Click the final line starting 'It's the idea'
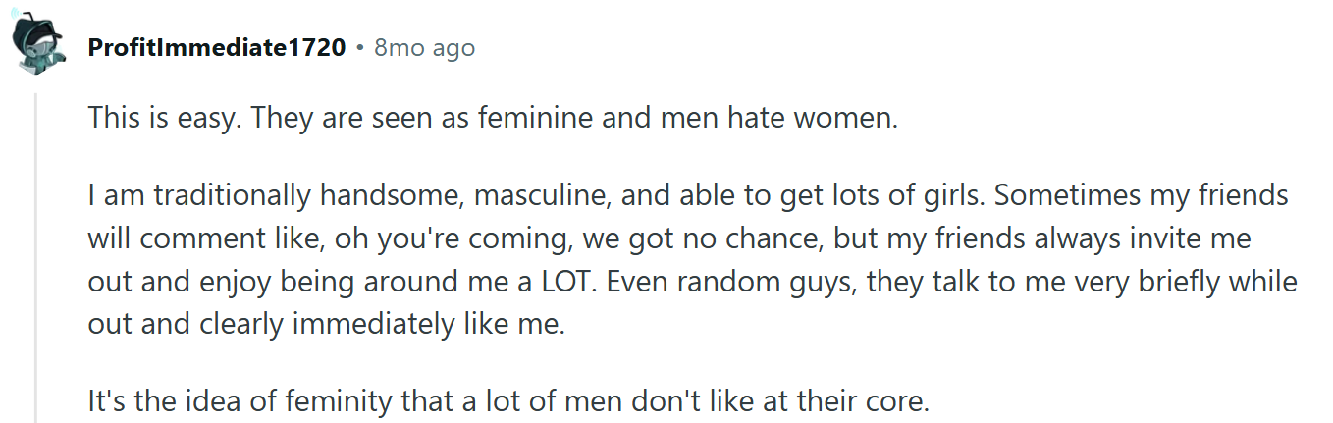This screenshot has width=1333, height=423. click(x=507, y=401)
